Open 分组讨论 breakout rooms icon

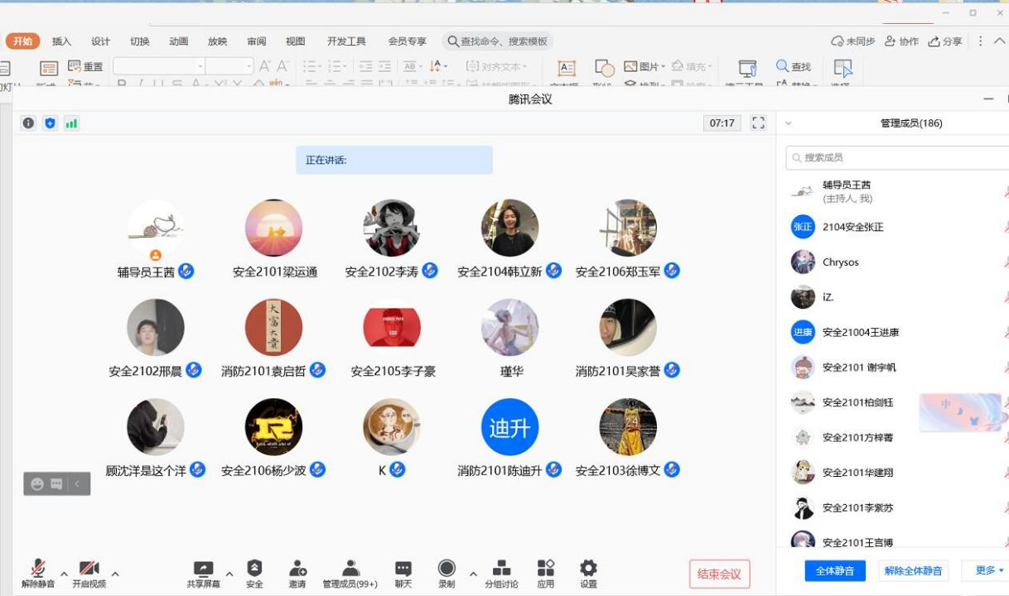pos(501,569)
